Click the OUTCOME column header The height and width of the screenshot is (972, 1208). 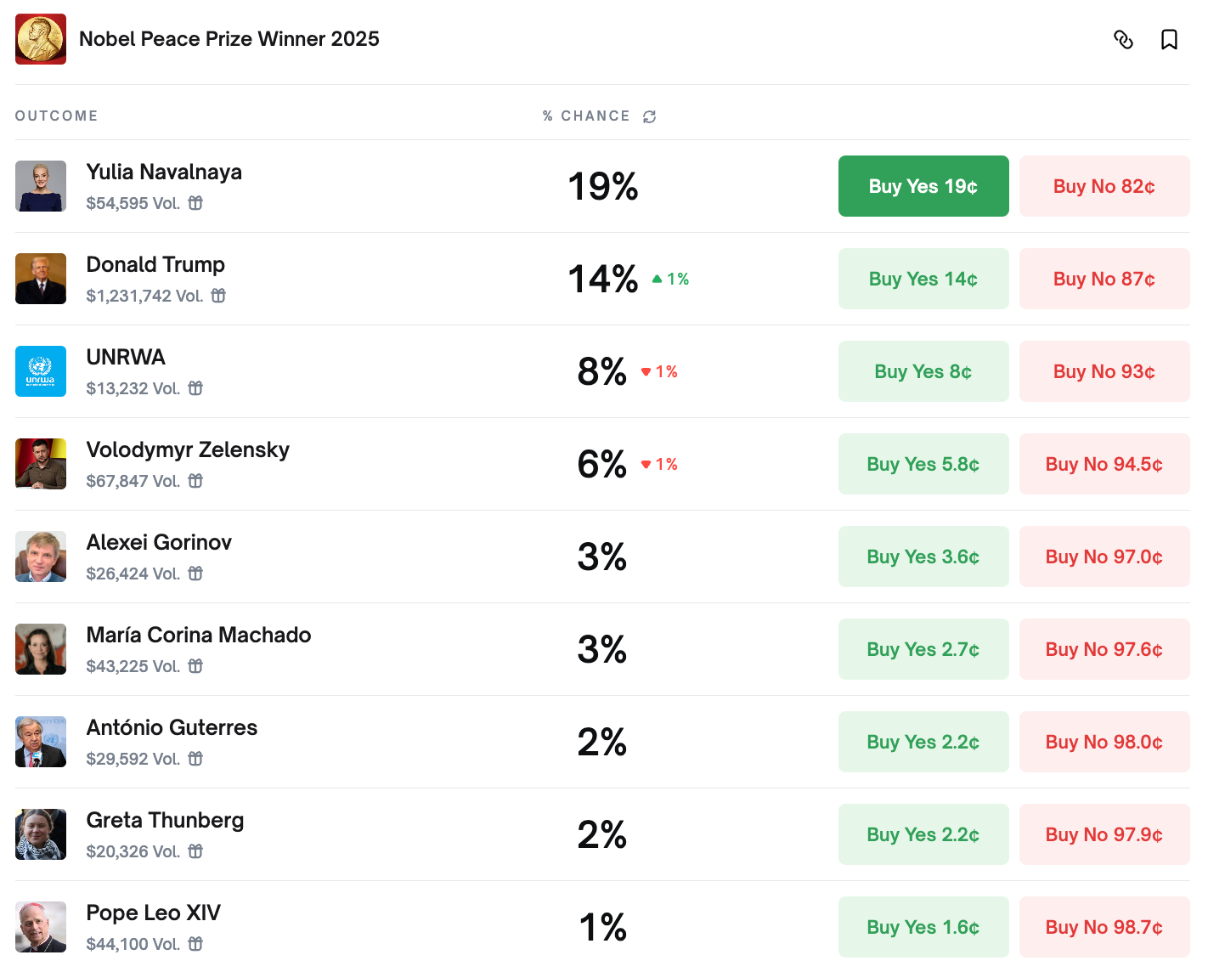(56, 116)
